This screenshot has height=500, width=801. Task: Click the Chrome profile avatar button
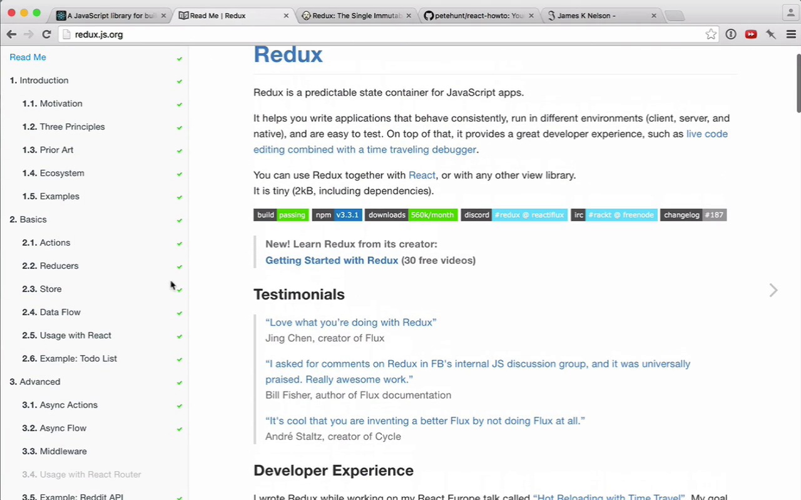click(x=790, y=12)
